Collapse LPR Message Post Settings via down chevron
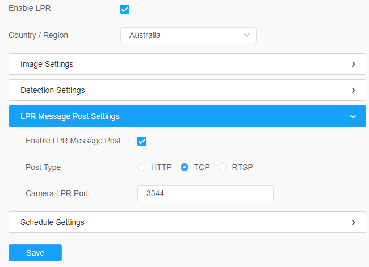369x267 pixels. coord(353,117)
